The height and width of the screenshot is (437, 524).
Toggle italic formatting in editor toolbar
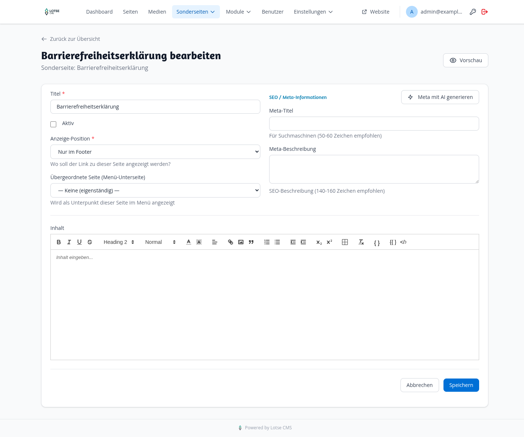[x=69, y=242]
